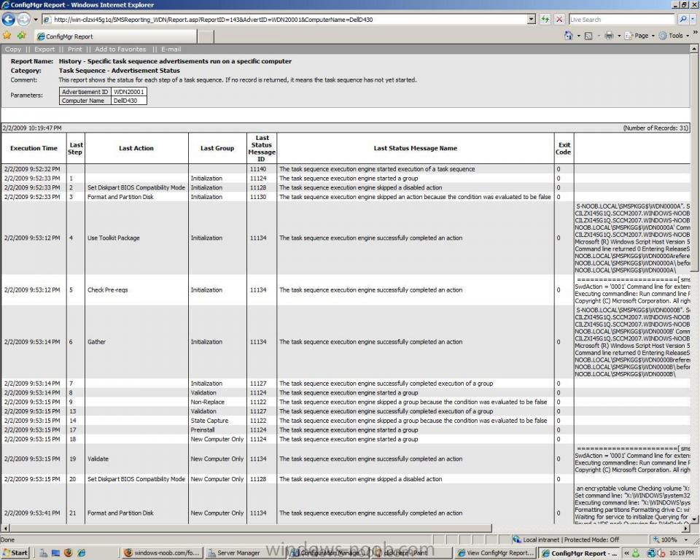Open the recent pages dropdown arrow

pyautogui.click(x=36, y=20)
